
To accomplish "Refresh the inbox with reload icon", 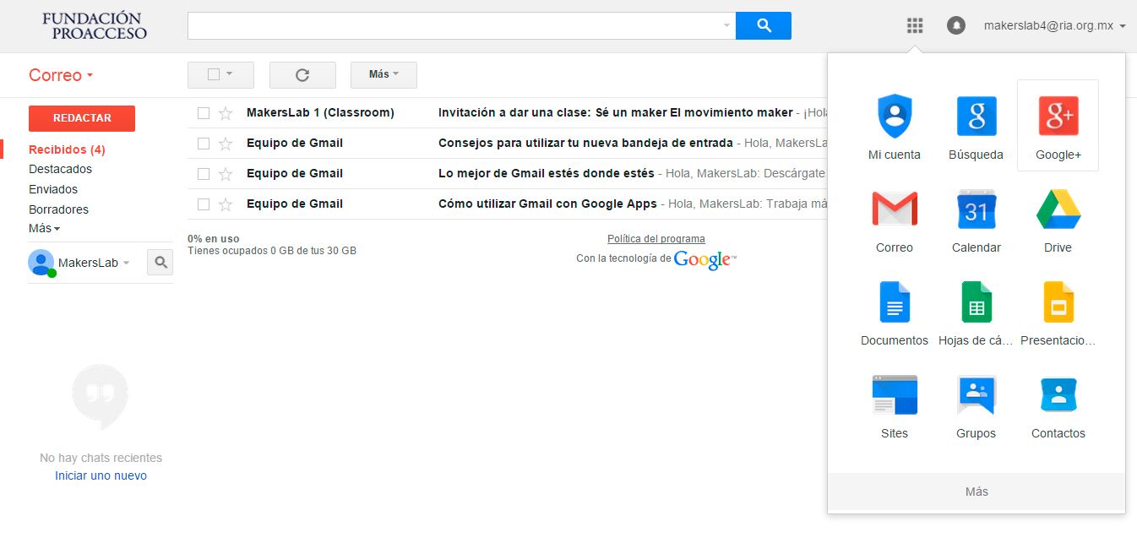I will (x=302, y=75).
